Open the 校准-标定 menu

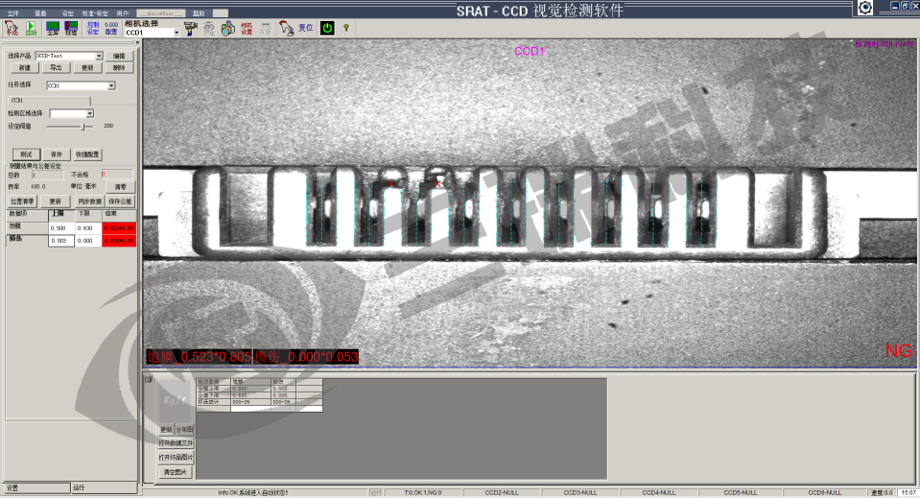(x=95, y=13)
